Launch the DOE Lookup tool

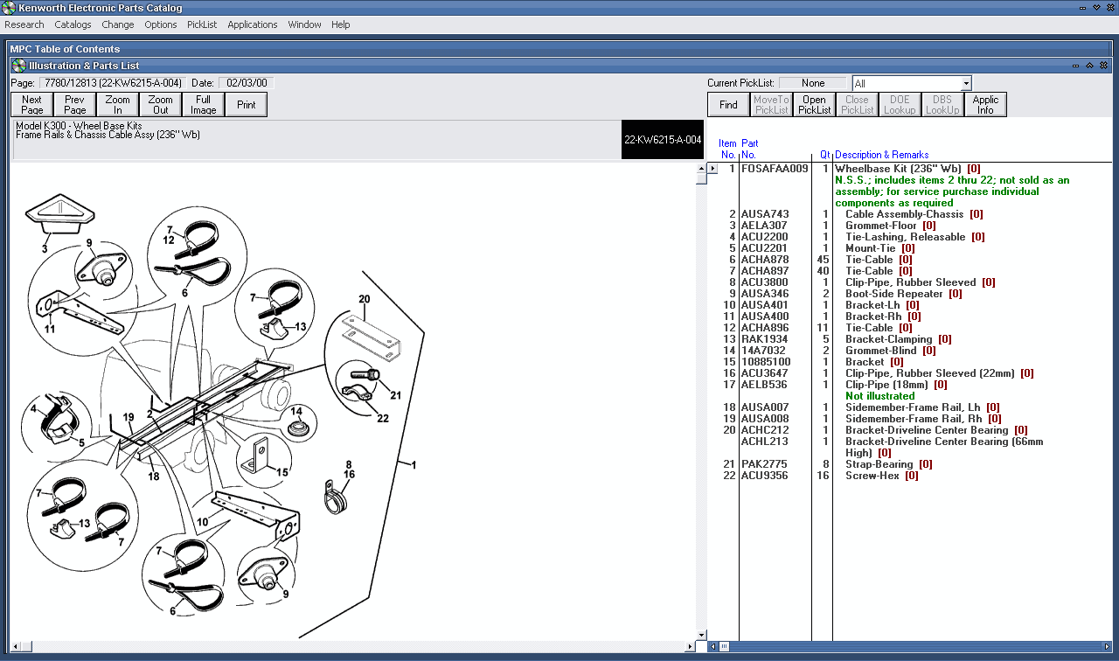click(x=900, y=104)
